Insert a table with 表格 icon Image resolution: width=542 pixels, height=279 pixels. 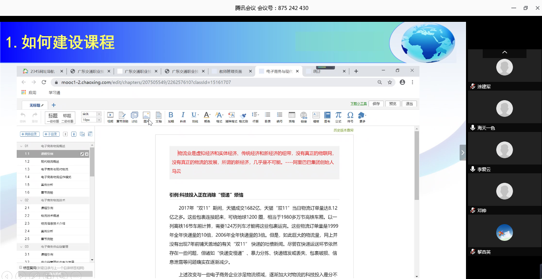point(292,117)
